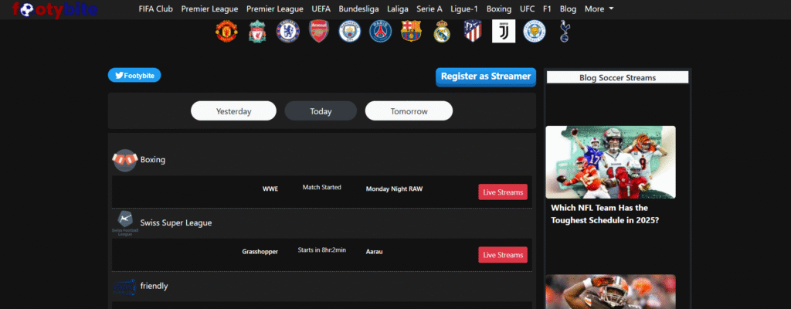791x309 pixels.
Task: Select the Today schedule tab
Action: [x=321, y=111]
